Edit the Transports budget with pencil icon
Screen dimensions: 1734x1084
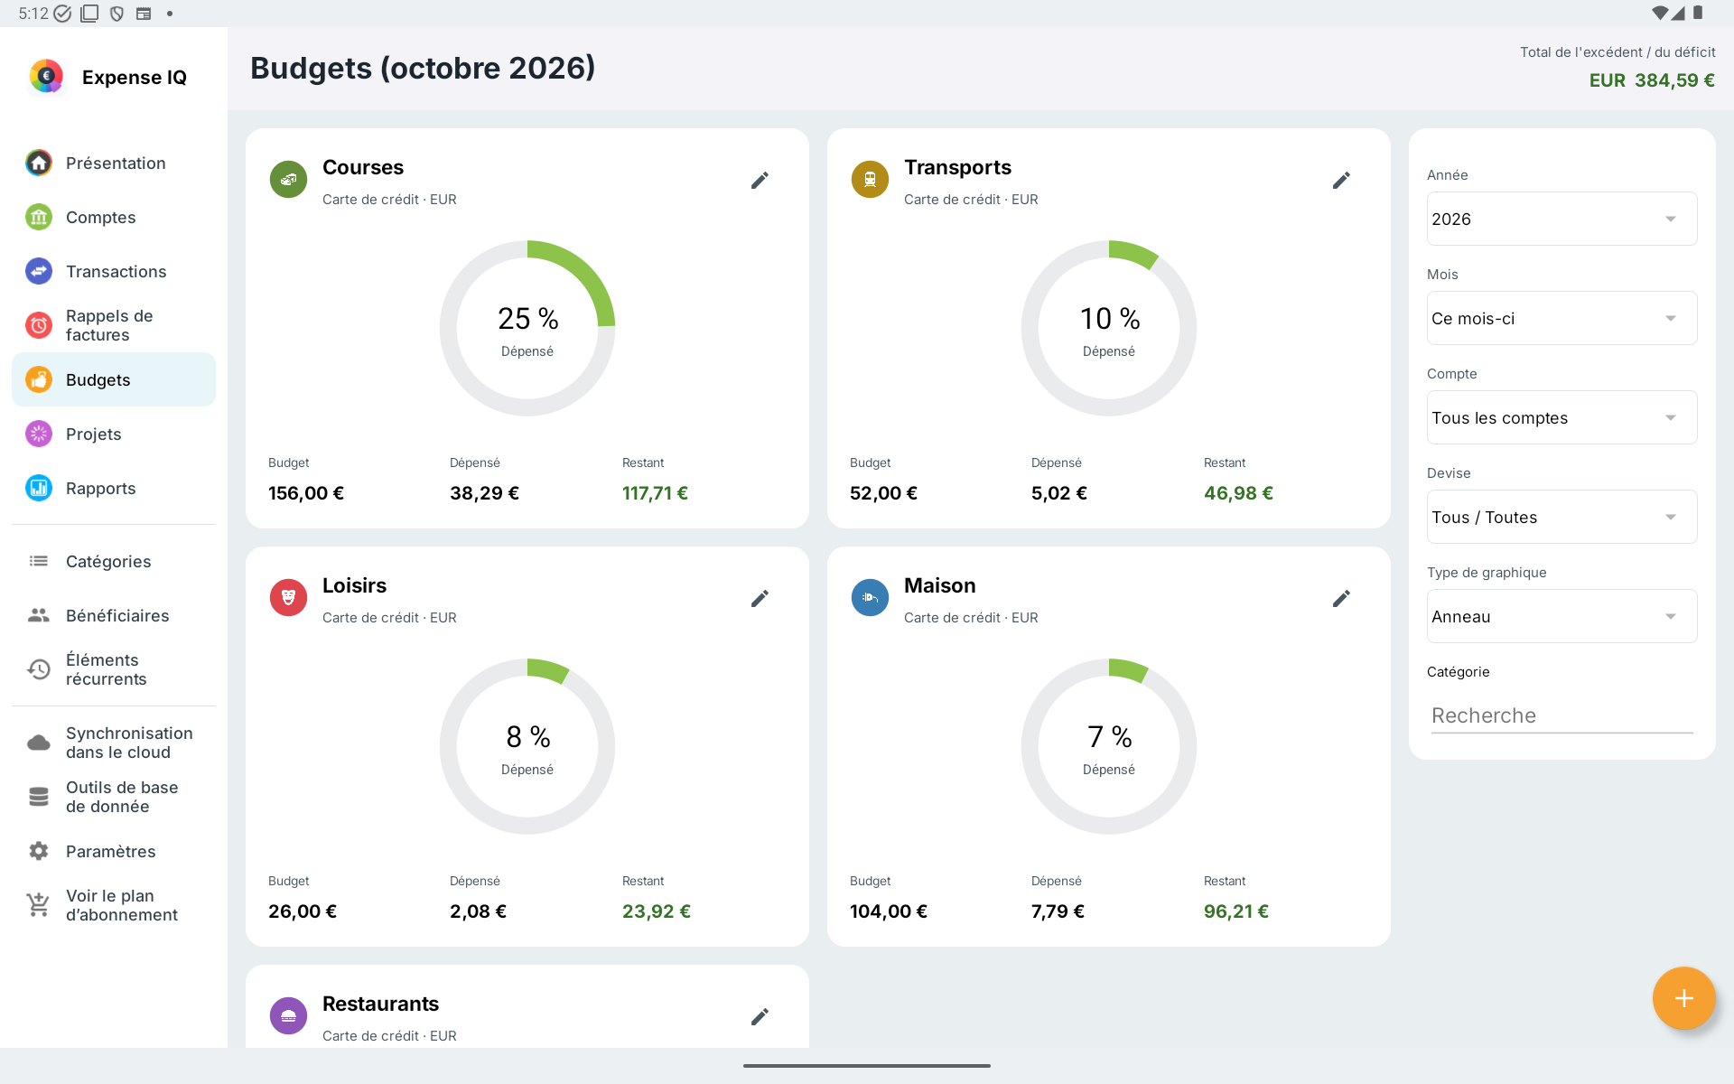1341,181
